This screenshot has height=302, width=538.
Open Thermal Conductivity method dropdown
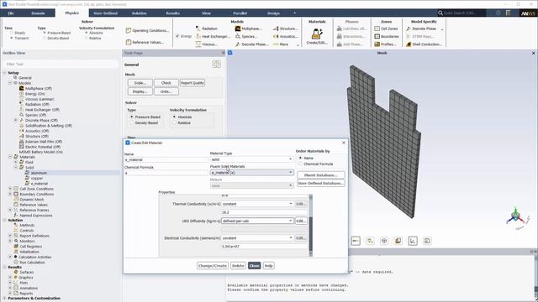[257, 204]
